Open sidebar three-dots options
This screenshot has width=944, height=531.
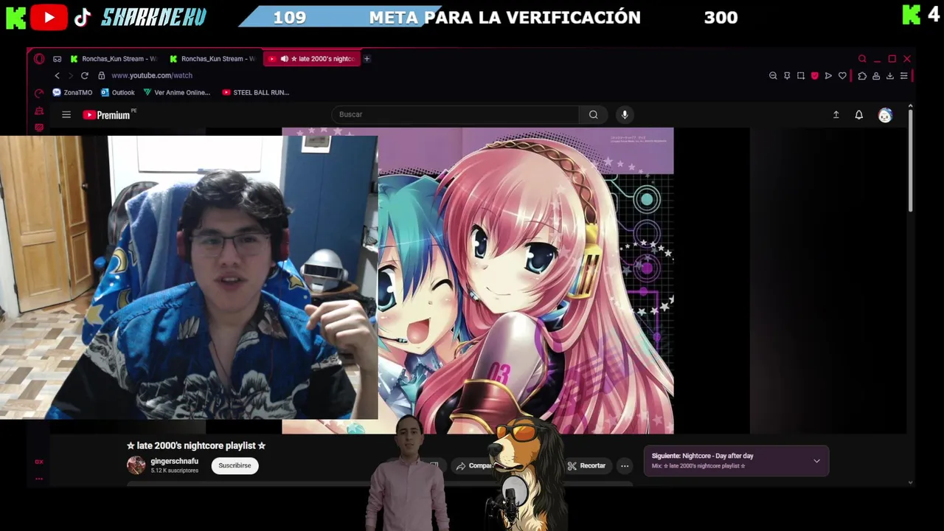click(x=39, y=479)
